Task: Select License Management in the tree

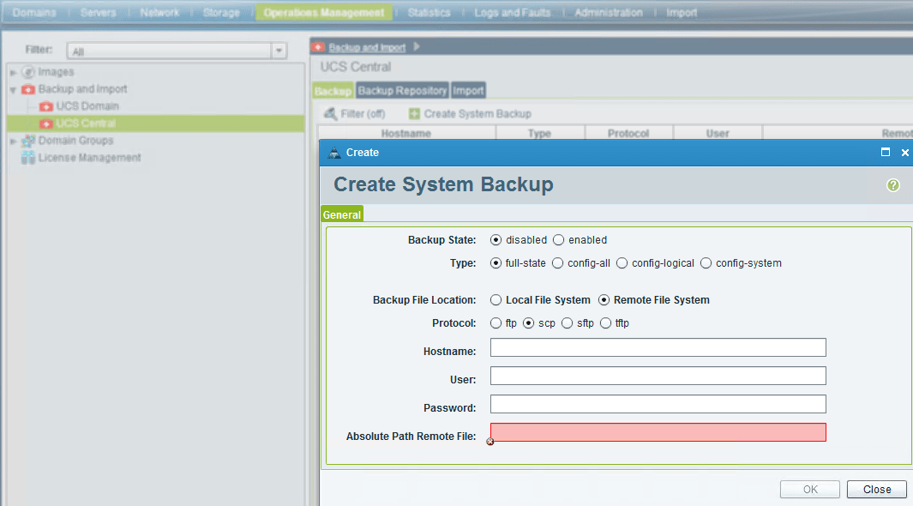Action: tap(90, 158)
